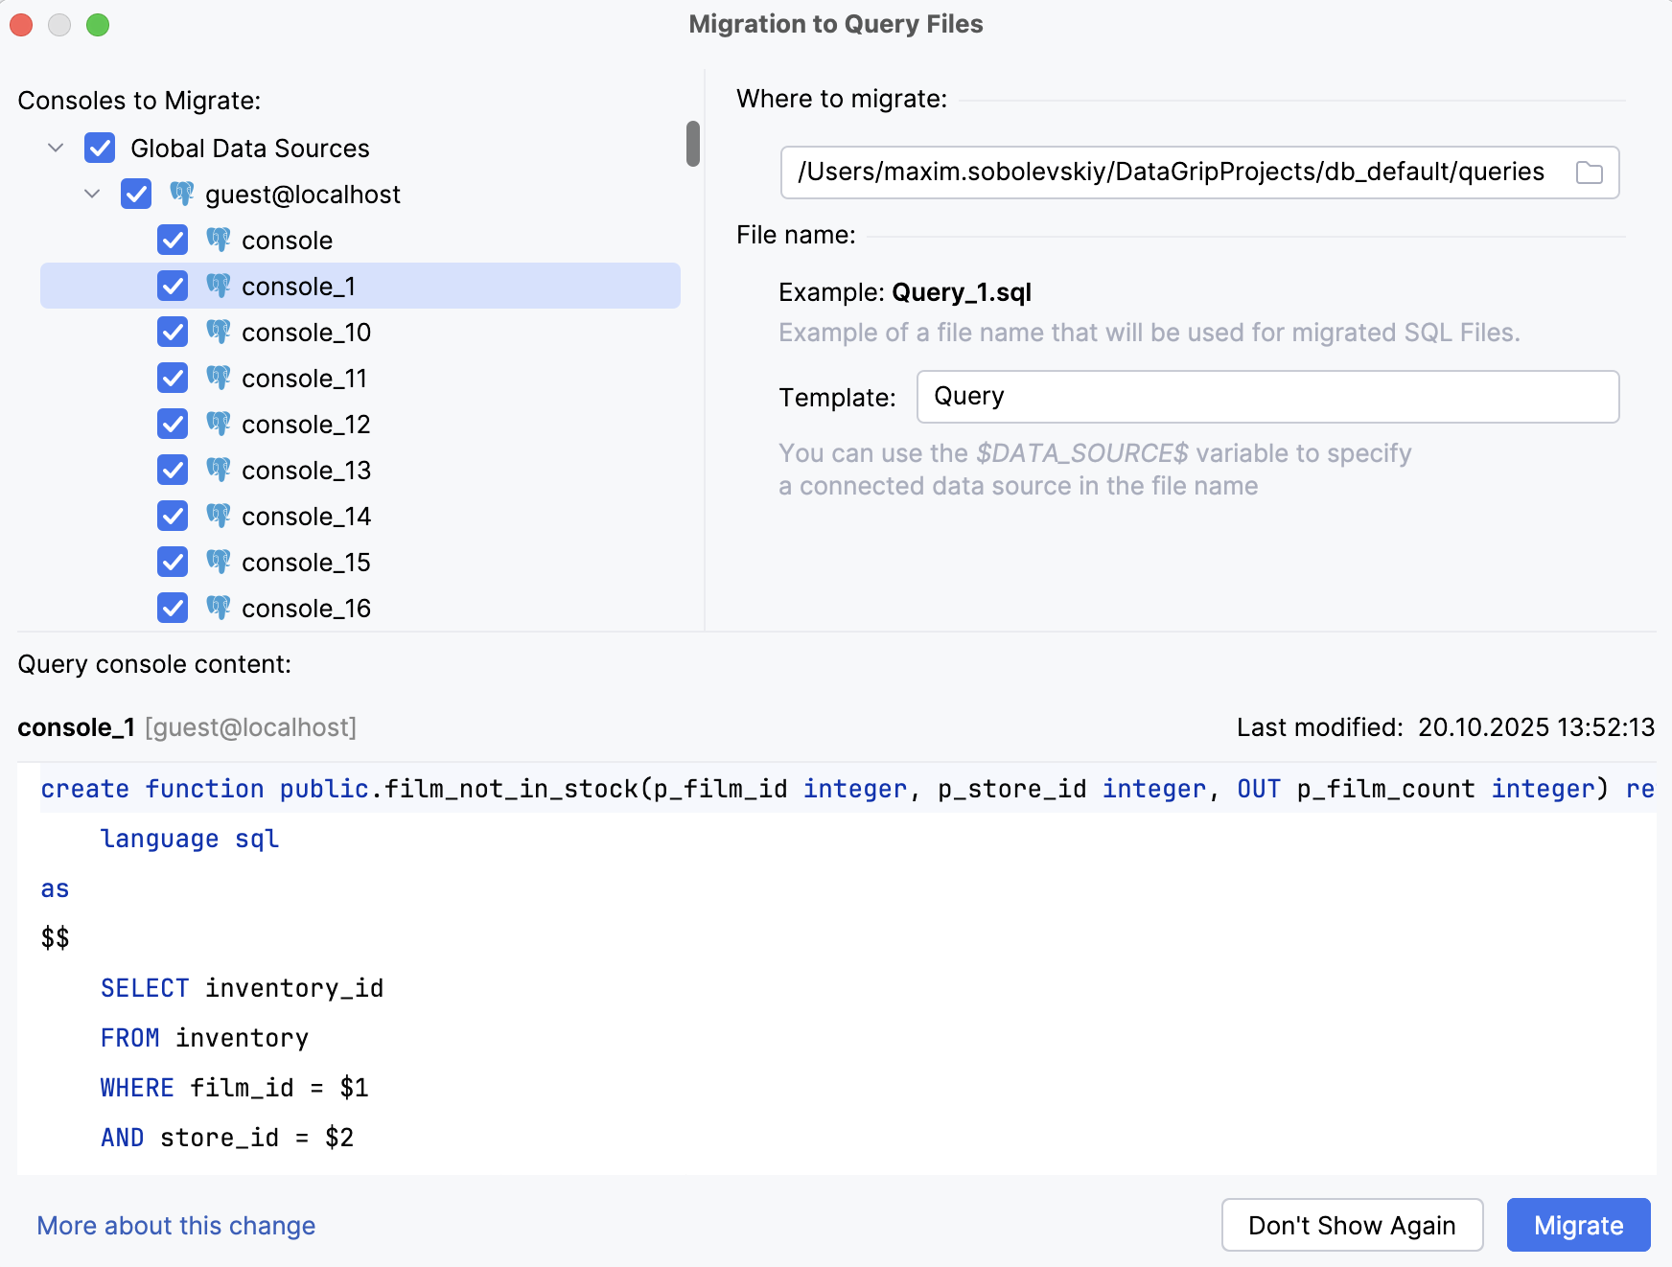The width and height of the screenshot is (1672, 1267).
Task: Click the folder browse icon in path field
Action: pyautogui.click(x=1589, y=173)
